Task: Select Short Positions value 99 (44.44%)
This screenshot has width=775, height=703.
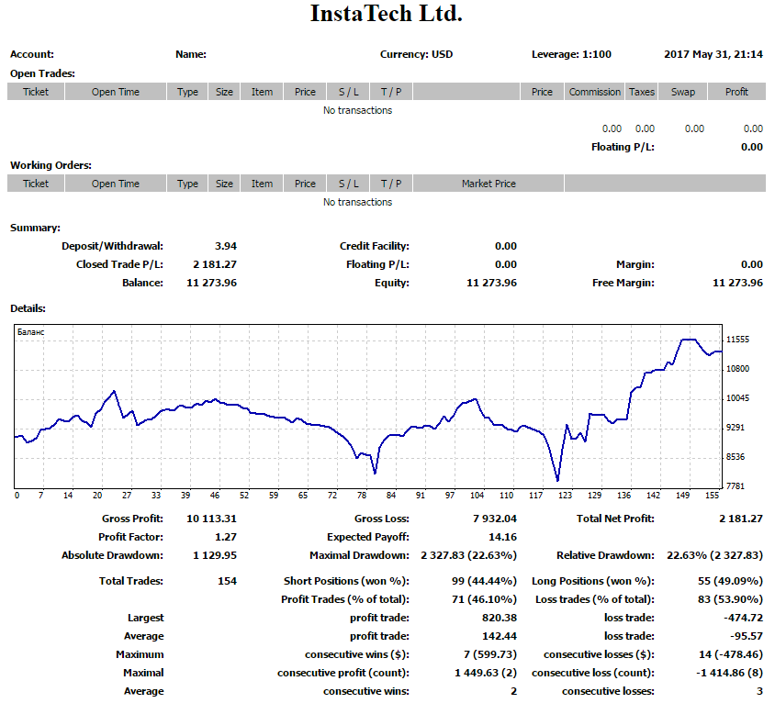Action: (x=484, y=581)
